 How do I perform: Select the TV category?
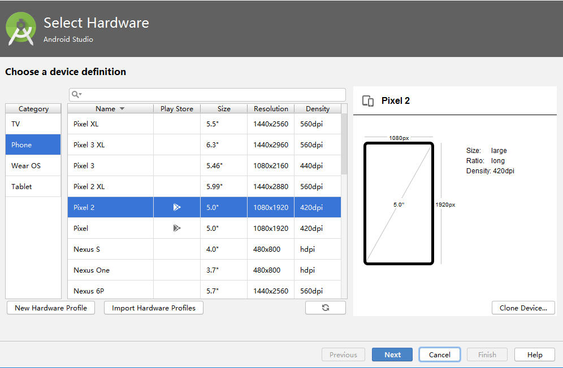pos(33,124)
